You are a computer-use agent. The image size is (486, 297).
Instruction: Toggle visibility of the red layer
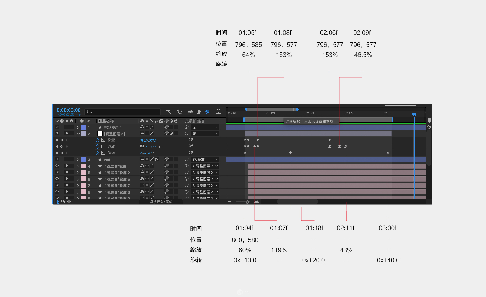pos(57,159)
